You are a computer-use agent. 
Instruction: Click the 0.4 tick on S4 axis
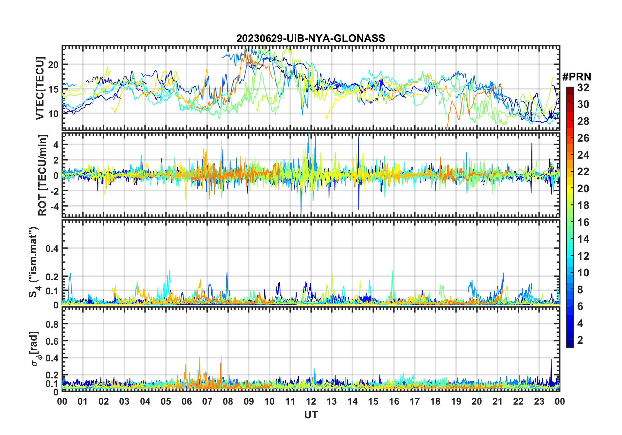(52, 249)
